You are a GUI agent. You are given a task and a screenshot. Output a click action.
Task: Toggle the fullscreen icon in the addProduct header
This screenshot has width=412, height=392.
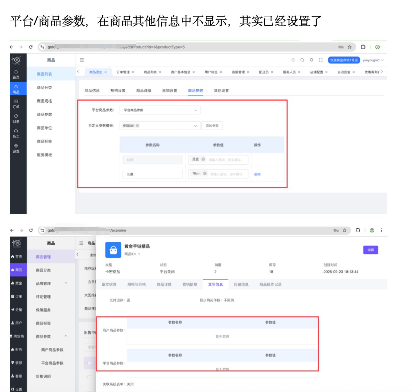[x=321, y=60]
